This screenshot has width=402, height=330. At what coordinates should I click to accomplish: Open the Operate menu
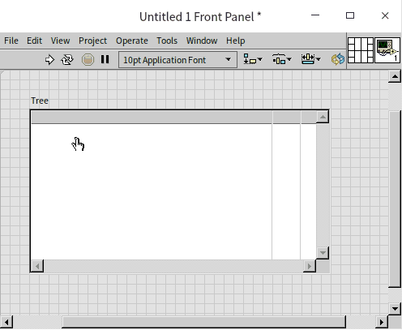click(x=132, y=41)
